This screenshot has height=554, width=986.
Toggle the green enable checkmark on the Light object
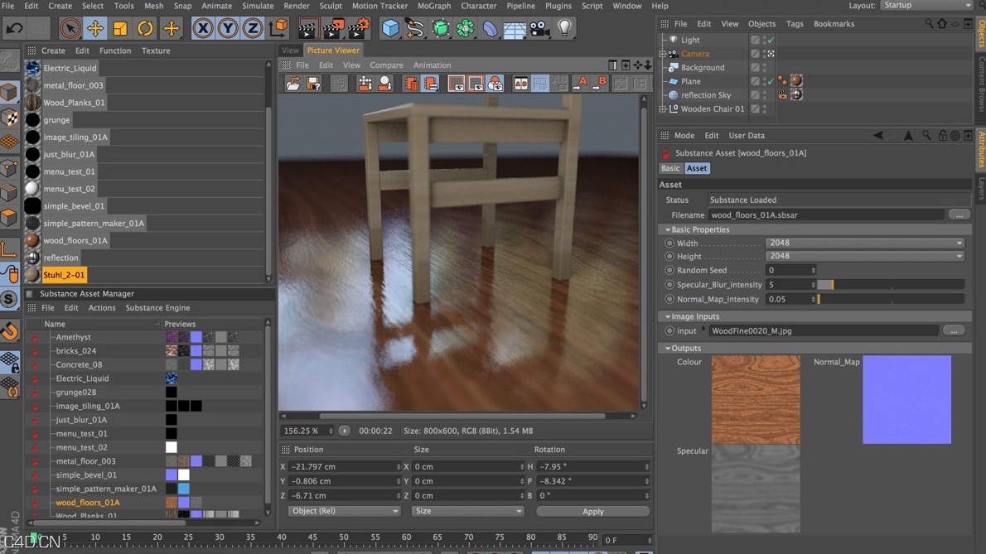point(771,40)
